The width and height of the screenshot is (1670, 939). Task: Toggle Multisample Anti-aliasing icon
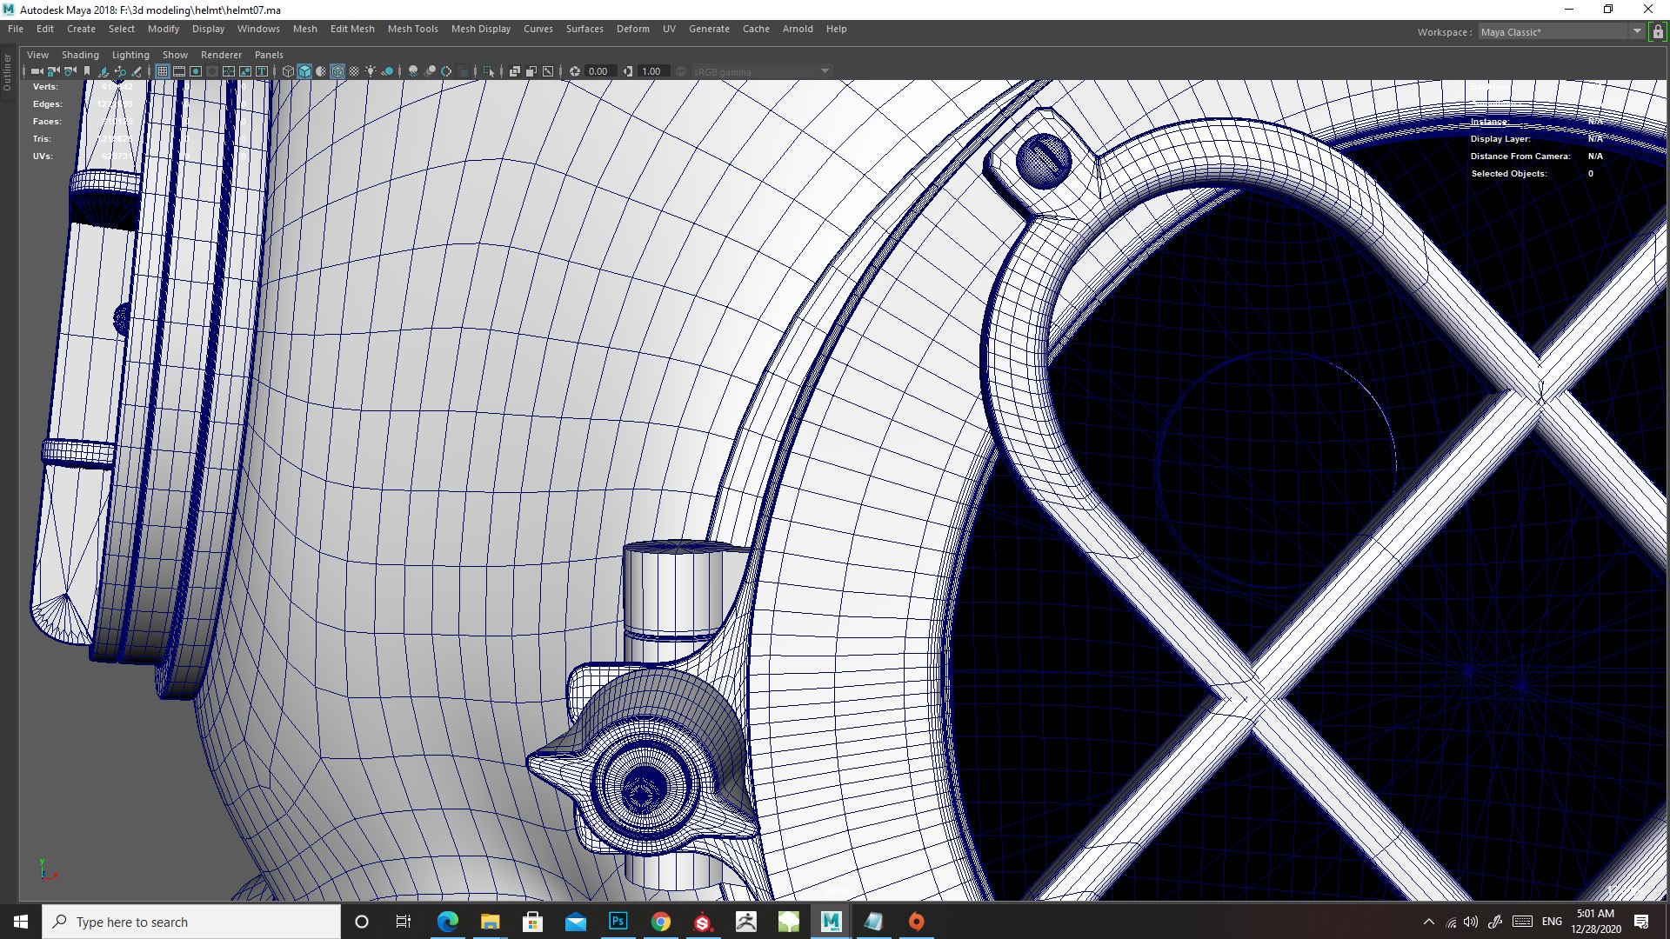click(x=446, y=71)
